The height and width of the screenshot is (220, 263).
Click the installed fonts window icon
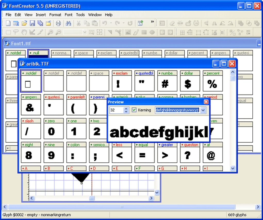click(x=16, y=23)
